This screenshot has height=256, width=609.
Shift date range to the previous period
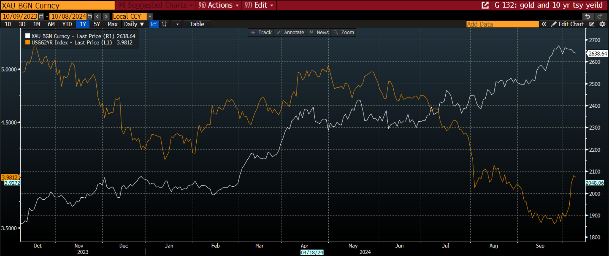coord(98,16)
